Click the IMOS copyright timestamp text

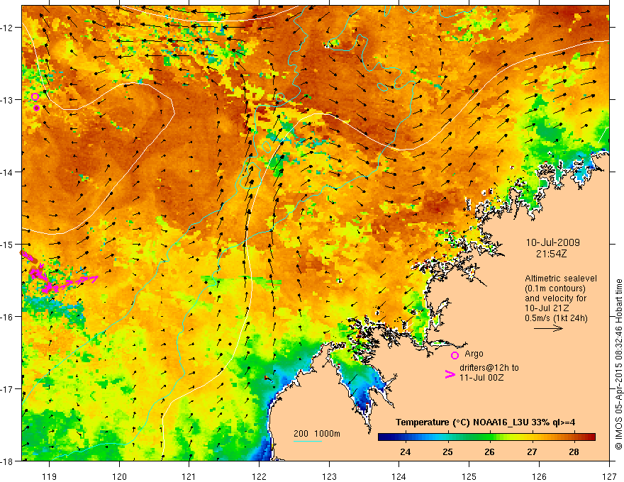pos(618,364)
